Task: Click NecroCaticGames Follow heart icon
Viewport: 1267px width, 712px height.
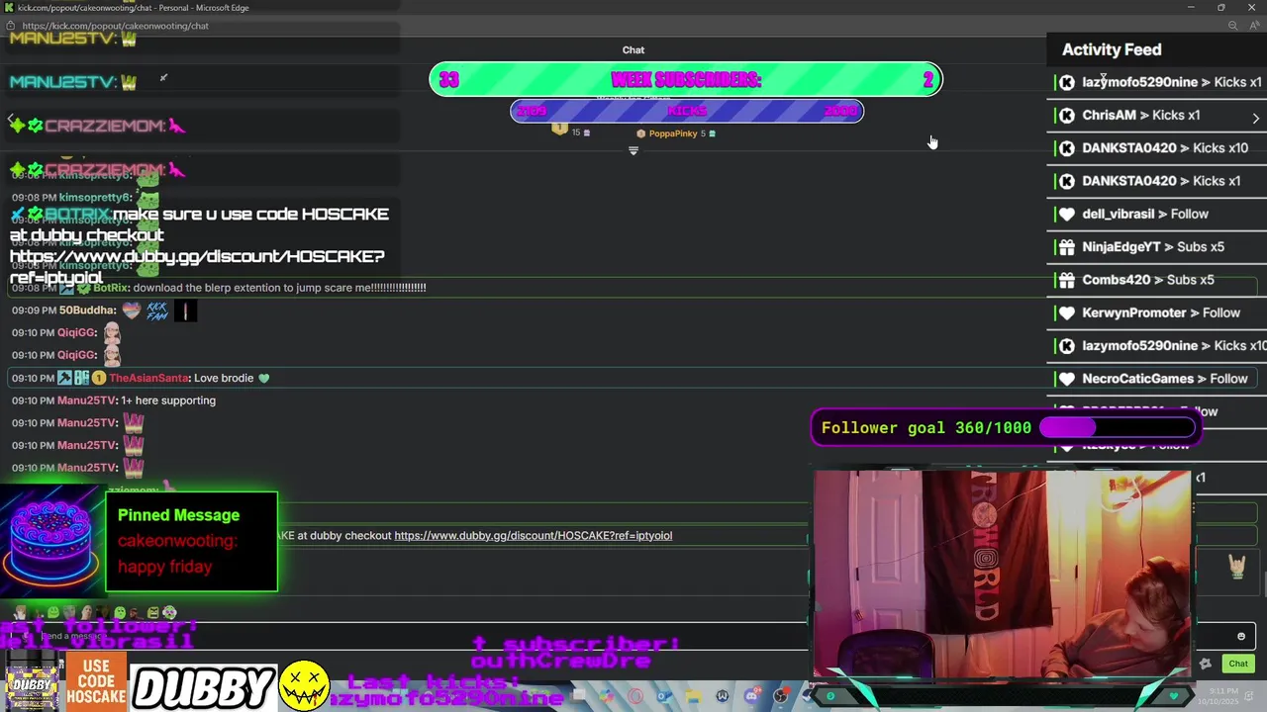Action: point(1066,379)
